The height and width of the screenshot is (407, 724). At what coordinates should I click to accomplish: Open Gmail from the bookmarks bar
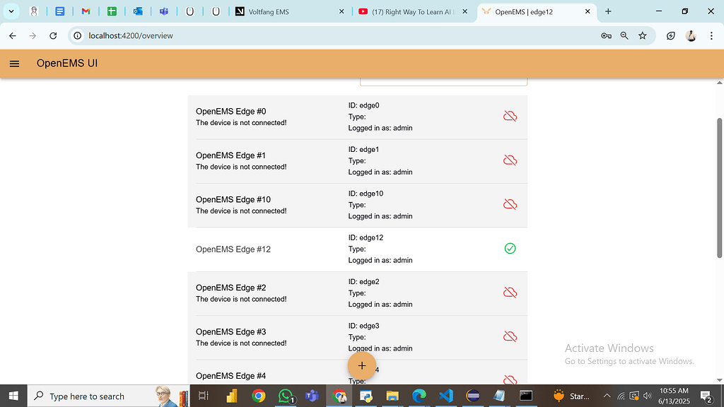tap(86, 11)
